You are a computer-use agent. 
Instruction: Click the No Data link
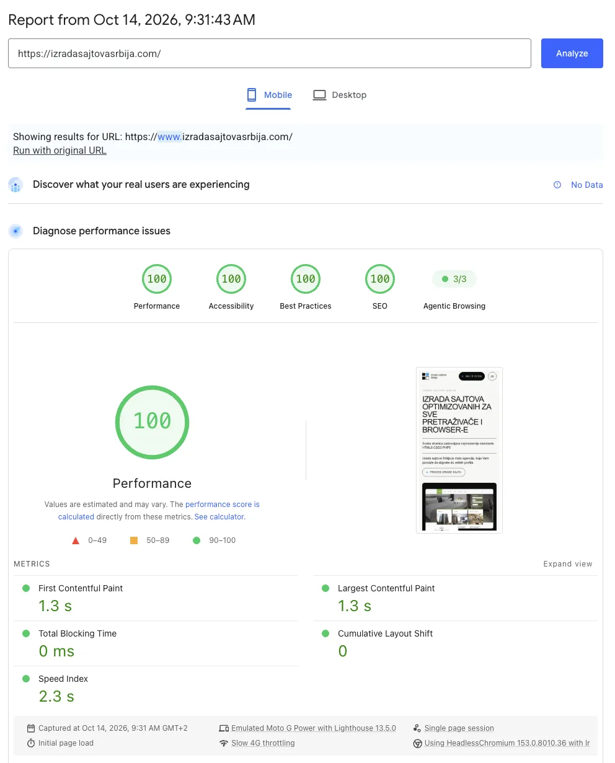(586, 185)
